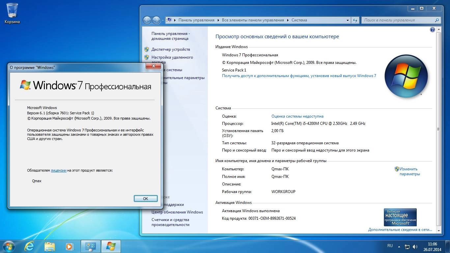Click the refresh button beside address bar
This screenshot has width=450, height=253.
[x=355, y=20]
